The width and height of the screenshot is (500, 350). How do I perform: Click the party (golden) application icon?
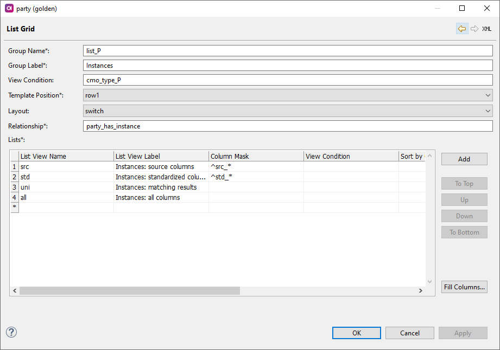tap(9, 8)
